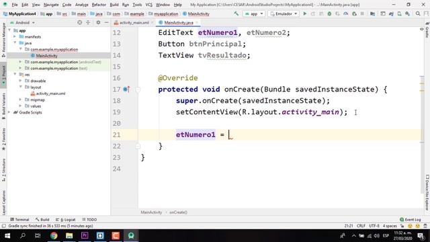The image size is (430, 242).
Task: Open the Event Log
Action: [x=411, y=220]
